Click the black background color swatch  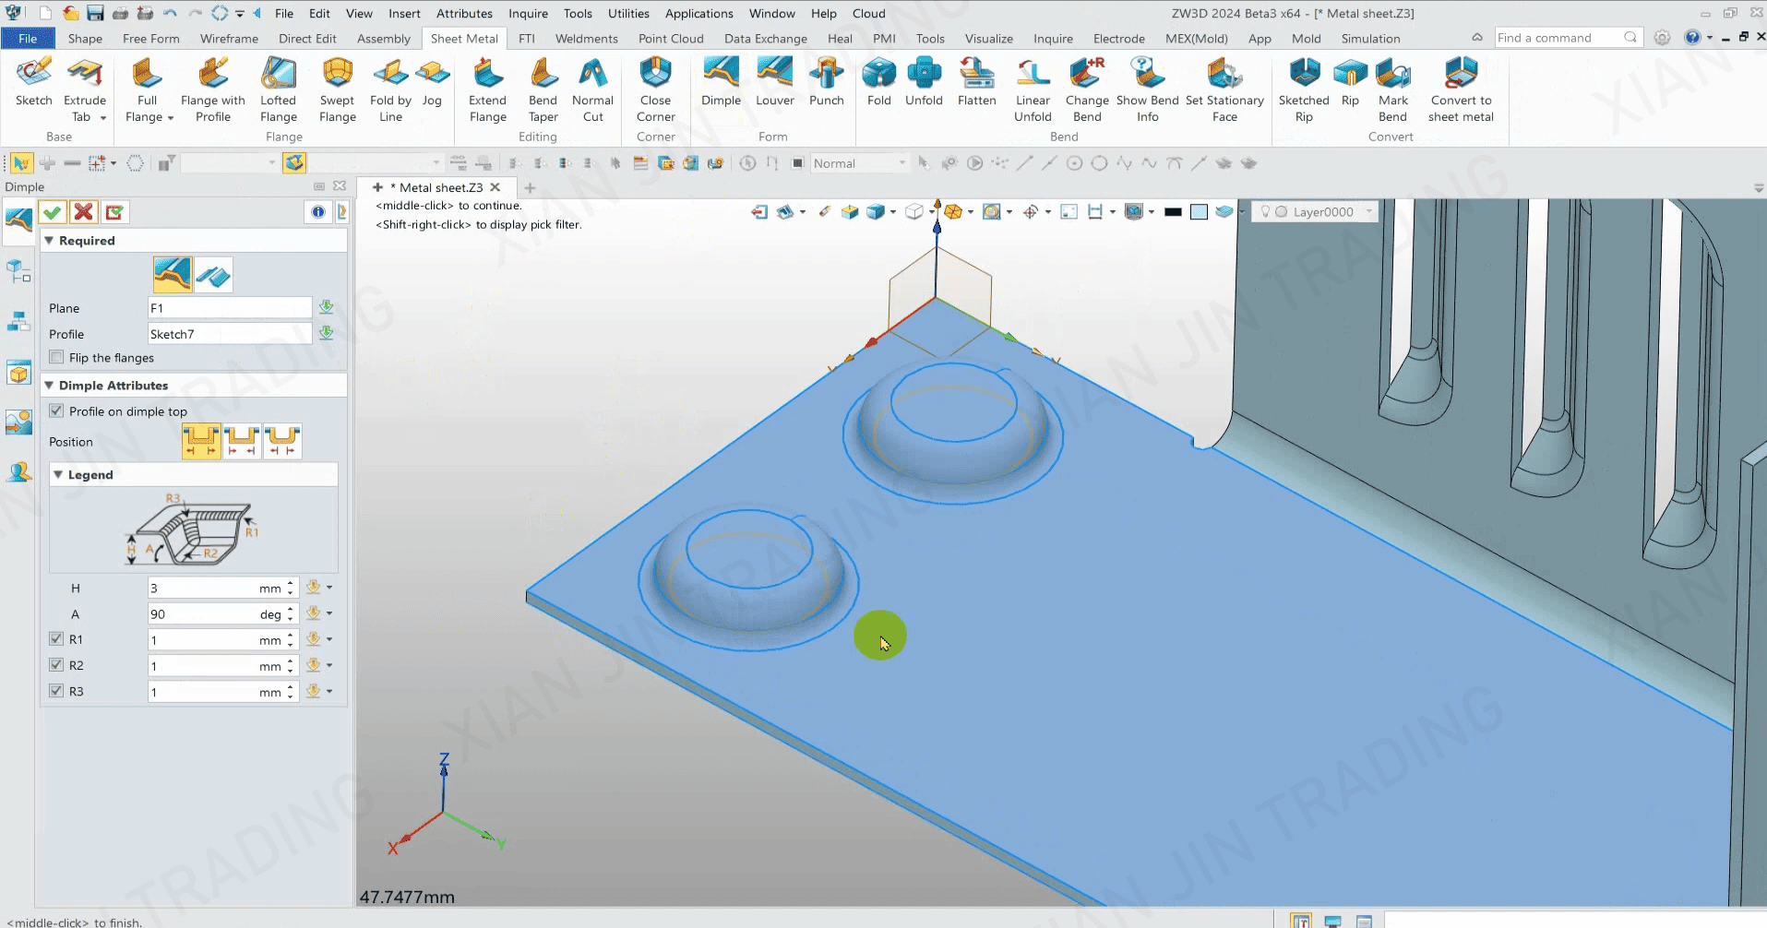click(1173, 212)
